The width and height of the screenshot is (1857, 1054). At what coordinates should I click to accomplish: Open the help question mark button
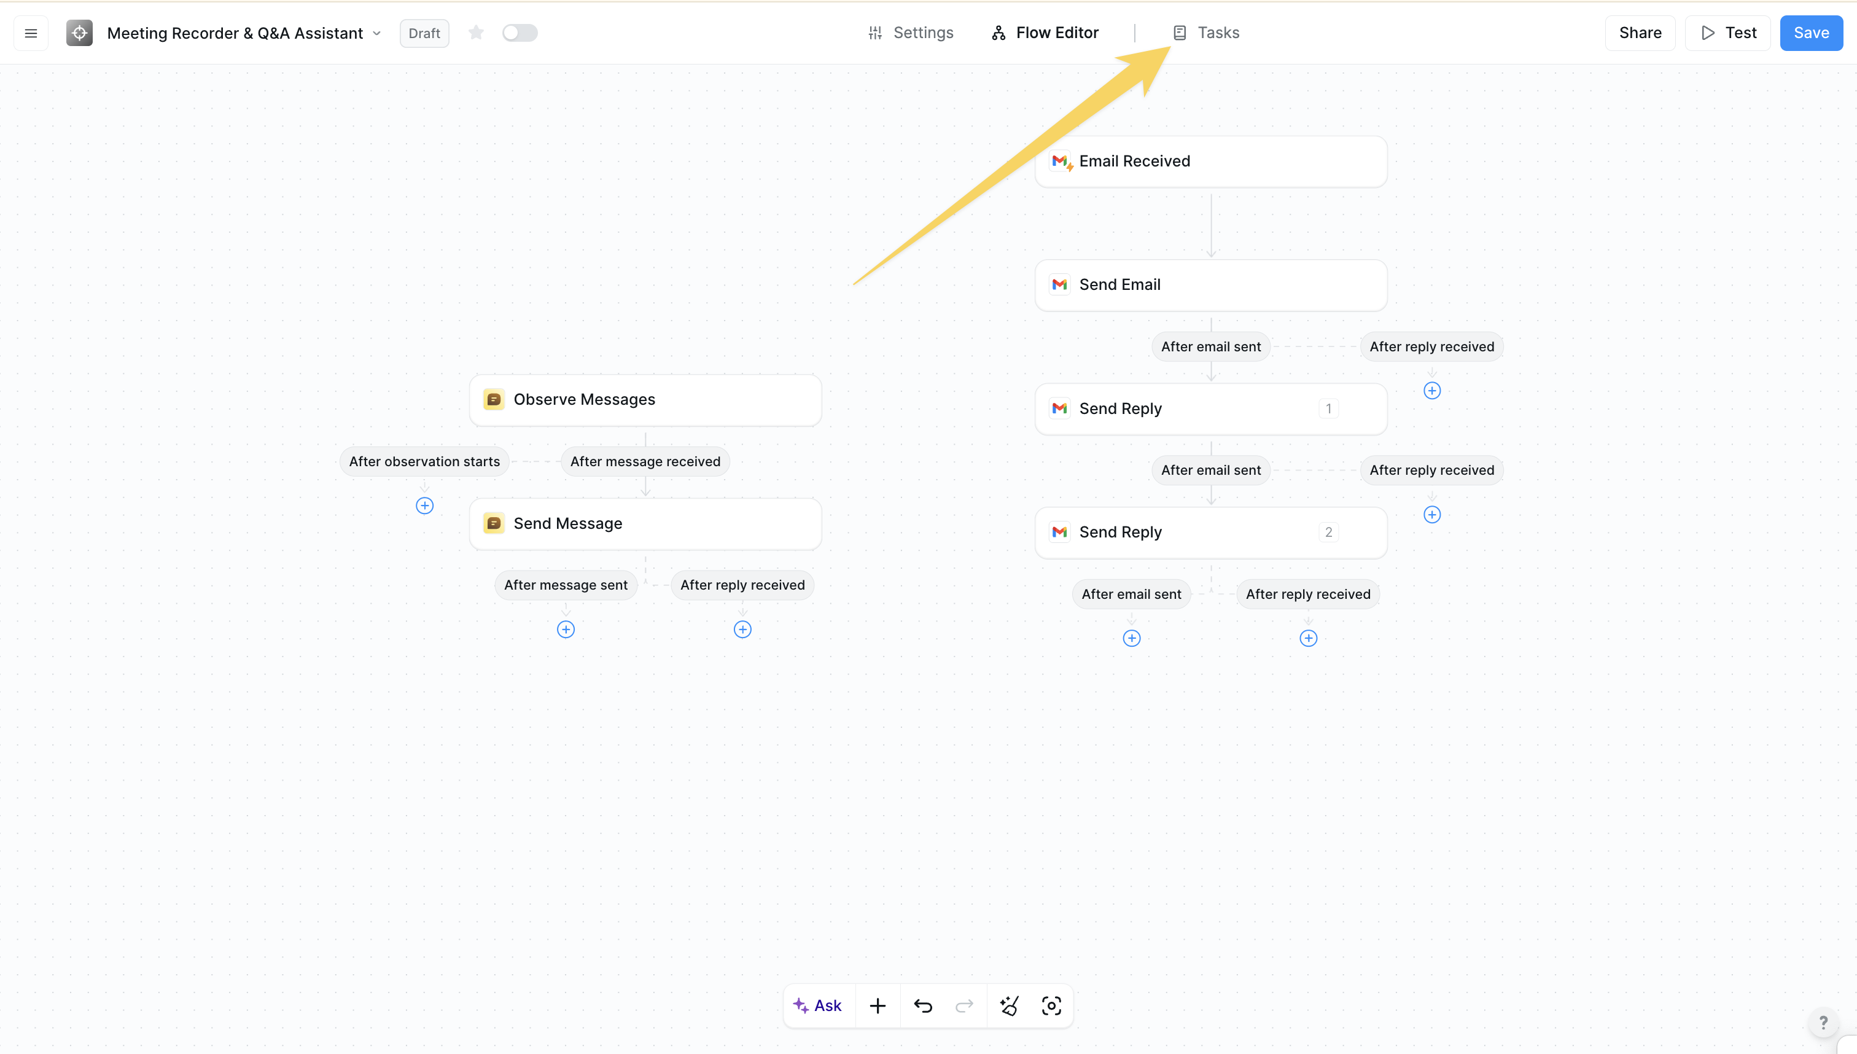1823,1022
